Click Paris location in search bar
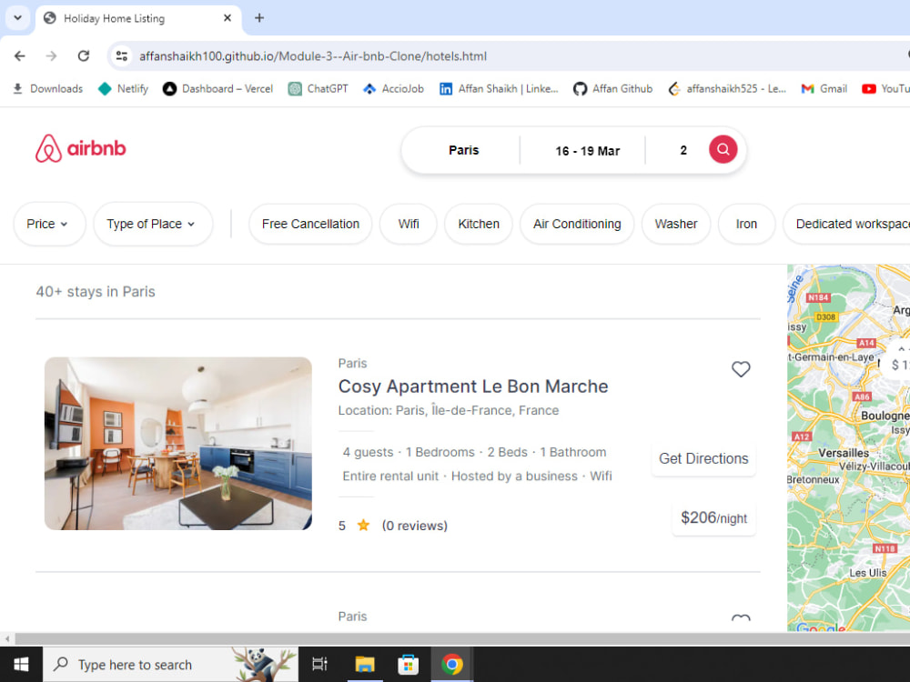Image resolution: width=910 pixels, height=682 pixels. click(463, 150)
